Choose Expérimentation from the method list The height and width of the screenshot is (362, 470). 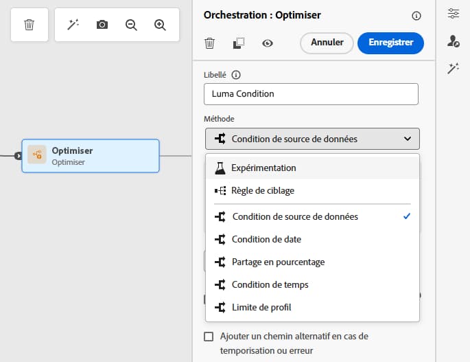pos(312,168)
